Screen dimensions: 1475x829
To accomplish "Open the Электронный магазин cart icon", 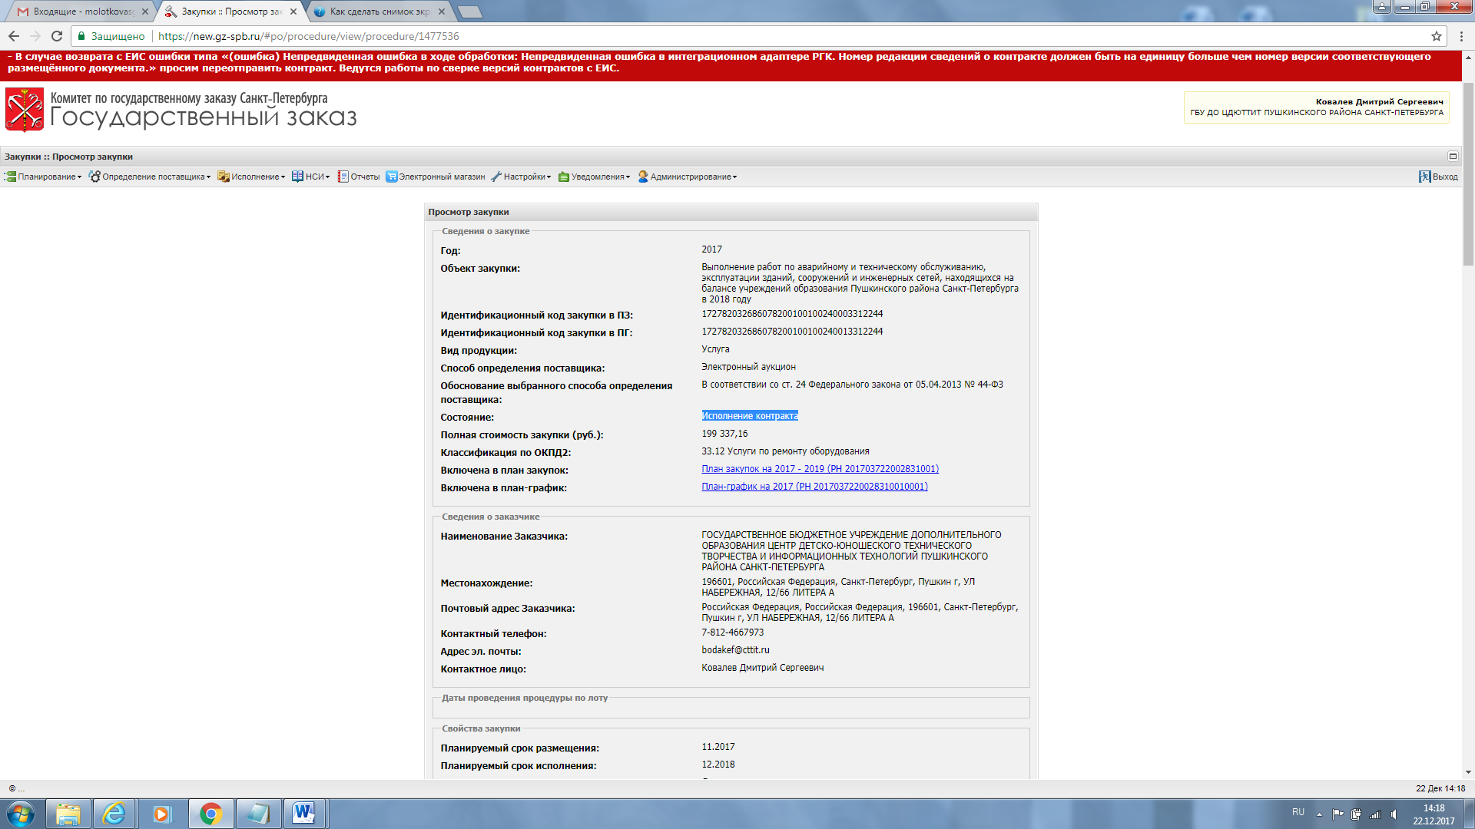I will click(x=391, y=177).
